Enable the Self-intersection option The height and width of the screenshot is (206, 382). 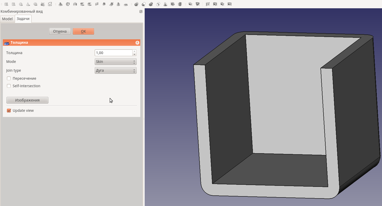pos(9,86)
